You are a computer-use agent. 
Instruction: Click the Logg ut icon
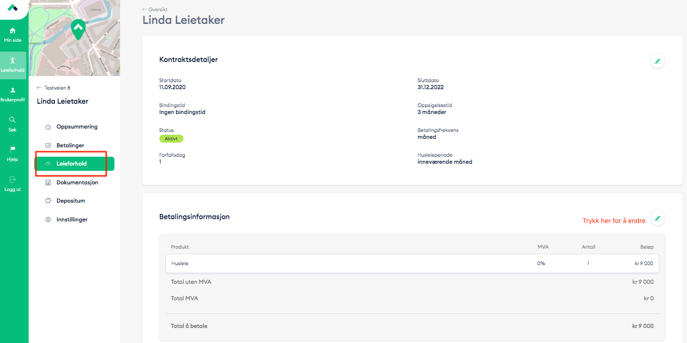coord(12,180)
